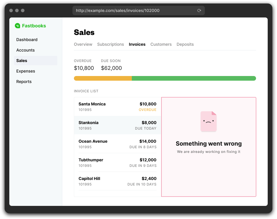277x219 pixels.
Task: Select Sales in the sidebar
Action: (x=22, y=61)
